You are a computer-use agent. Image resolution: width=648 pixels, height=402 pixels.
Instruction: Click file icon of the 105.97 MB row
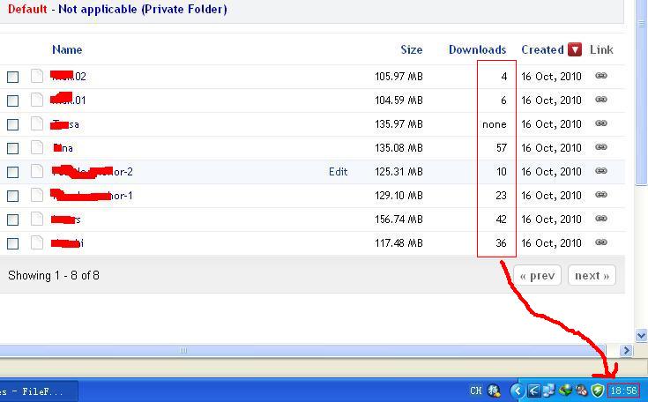[37, 76]
